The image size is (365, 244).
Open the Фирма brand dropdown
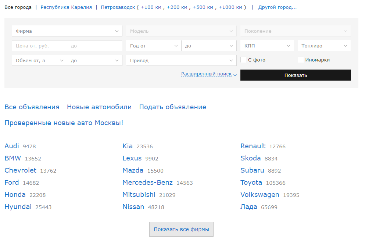67,31
